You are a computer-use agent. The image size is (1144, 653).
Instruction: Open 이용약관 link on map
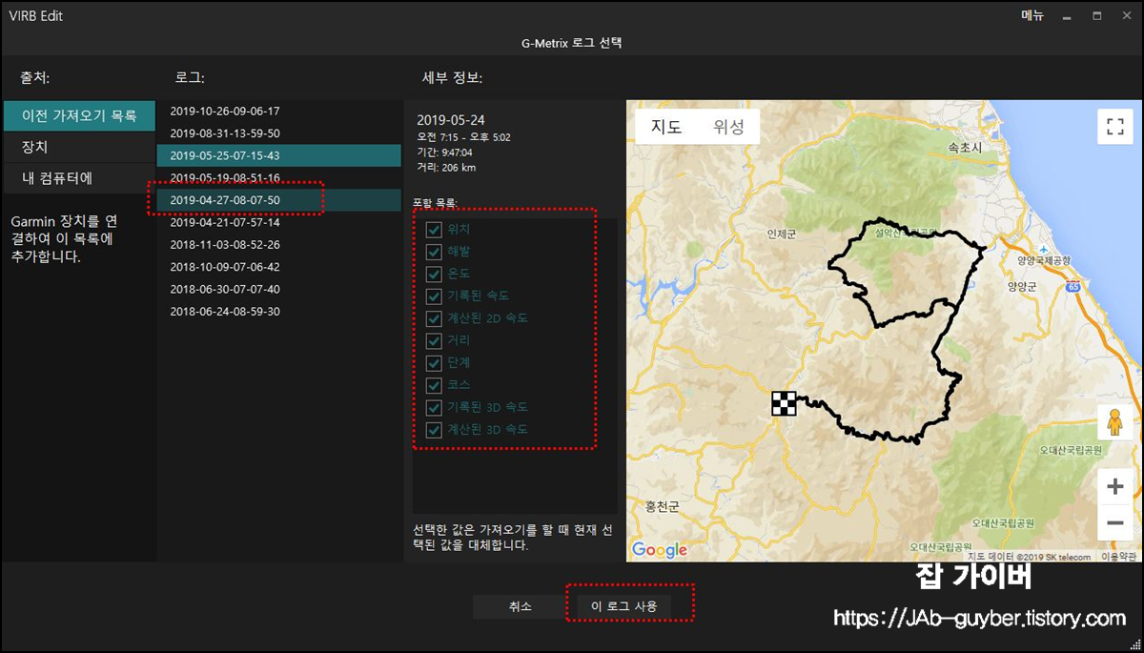(1119, 556)
